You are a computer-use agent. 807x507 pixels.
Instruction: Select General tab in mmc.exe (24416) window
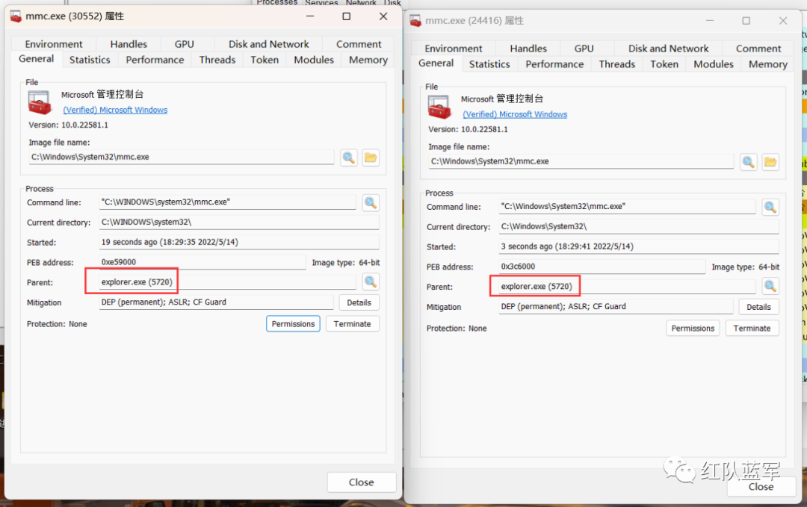(436, 63)
